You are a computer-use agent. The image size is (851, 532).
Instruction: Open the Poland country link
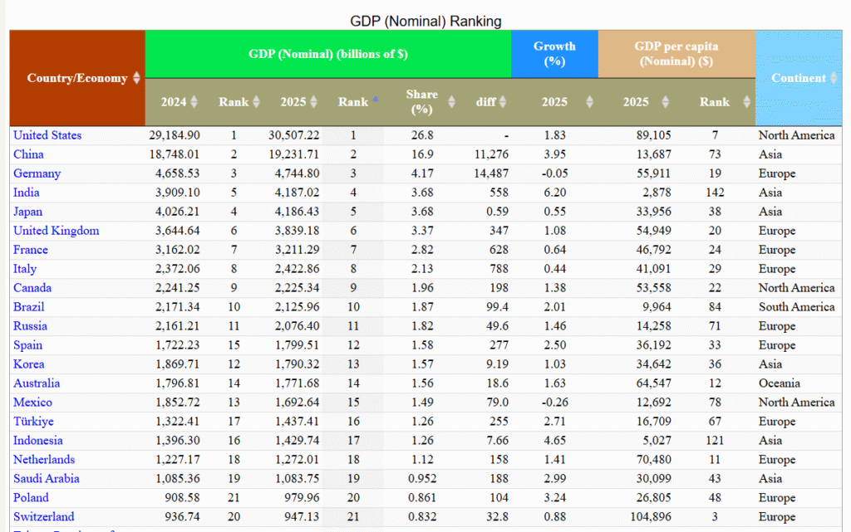(31, 497)
